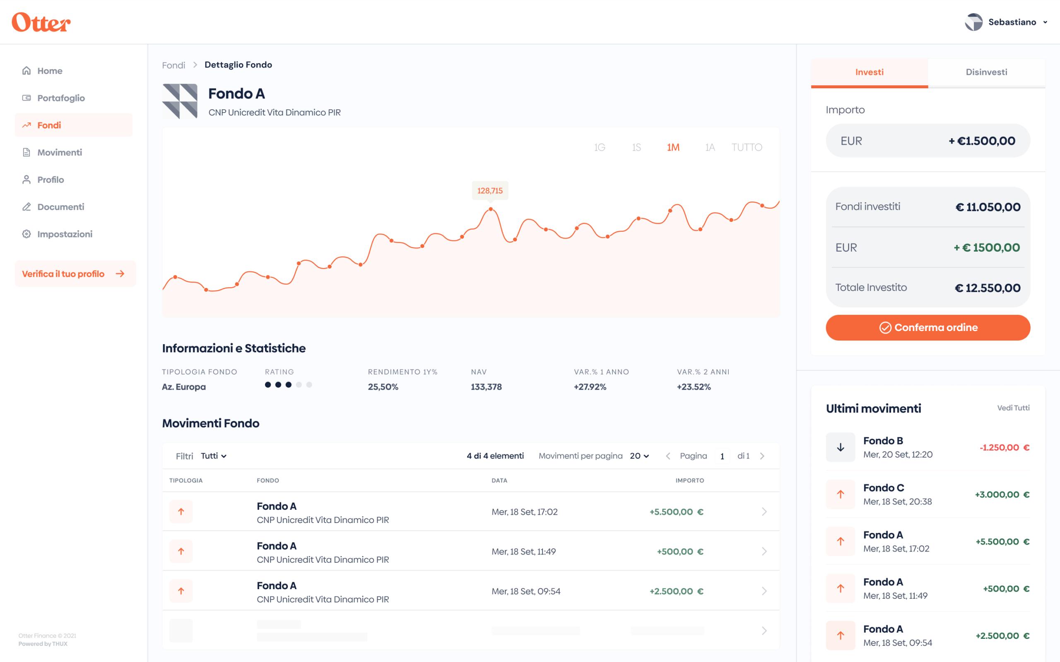Image resolution: width=1060 pixels, height=662 pixels.
Task: Click Fondo B down-arrow movement icon
Action: 840,447
